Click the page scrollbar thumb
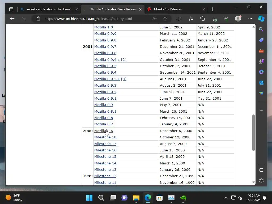272x204 pixels. click(x=253, y=133)
